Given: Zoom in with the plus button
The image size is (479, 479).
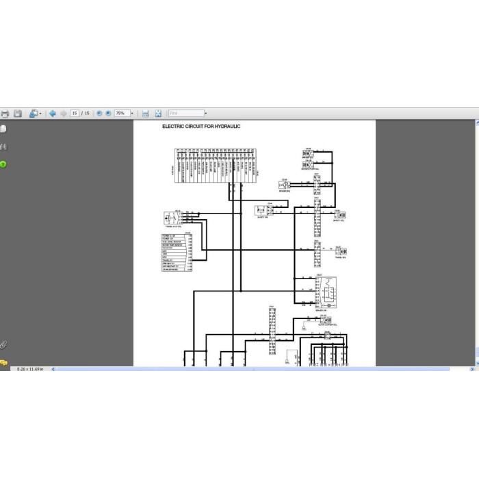Looking at the screenshot, I should click(108, 114).
